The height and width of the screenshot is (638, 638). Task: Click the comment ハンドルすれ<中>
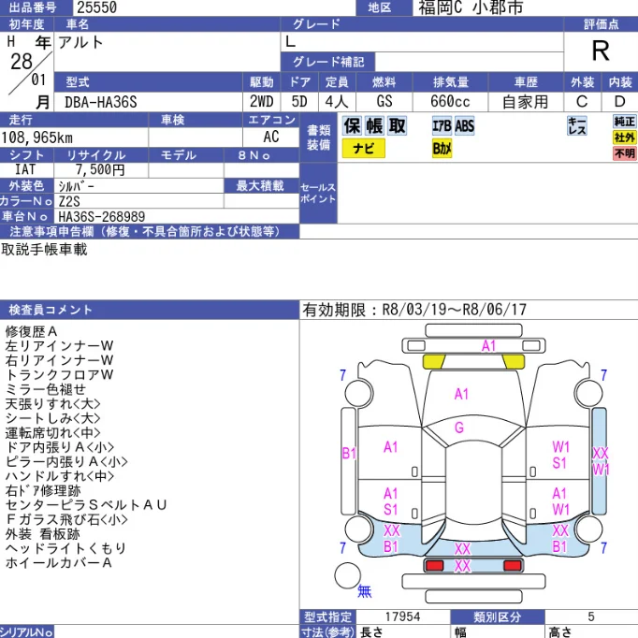60,476
